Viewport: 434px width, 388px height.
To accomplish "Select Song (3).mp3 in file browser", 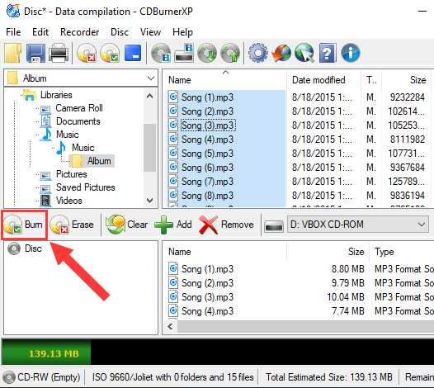I will pyautogui.click(x=207, y=125).
